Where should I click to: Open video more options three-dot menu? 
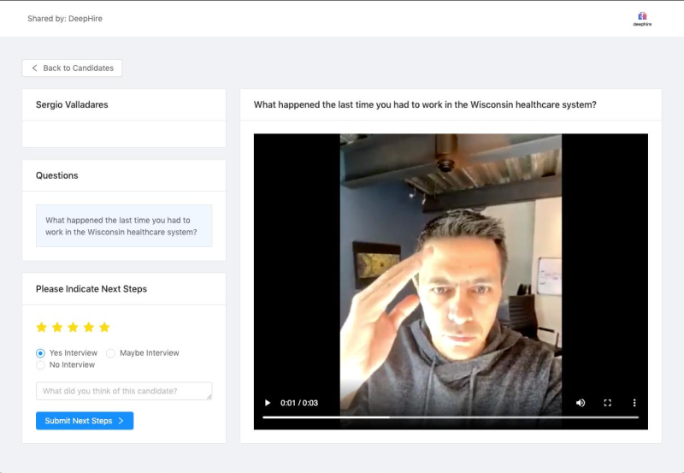pos(634,403)
